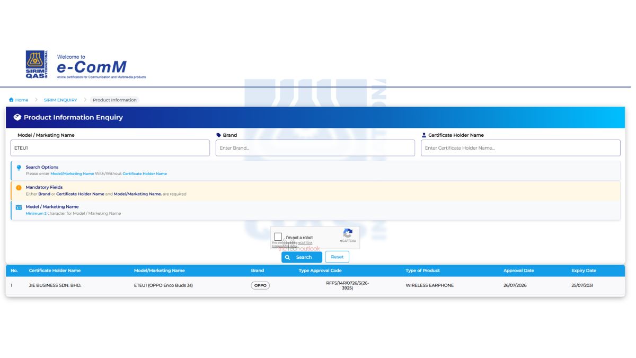The width and height of the screenshot is (636, 358).
Task: Click the Reset button
Action: click(337, 257)
